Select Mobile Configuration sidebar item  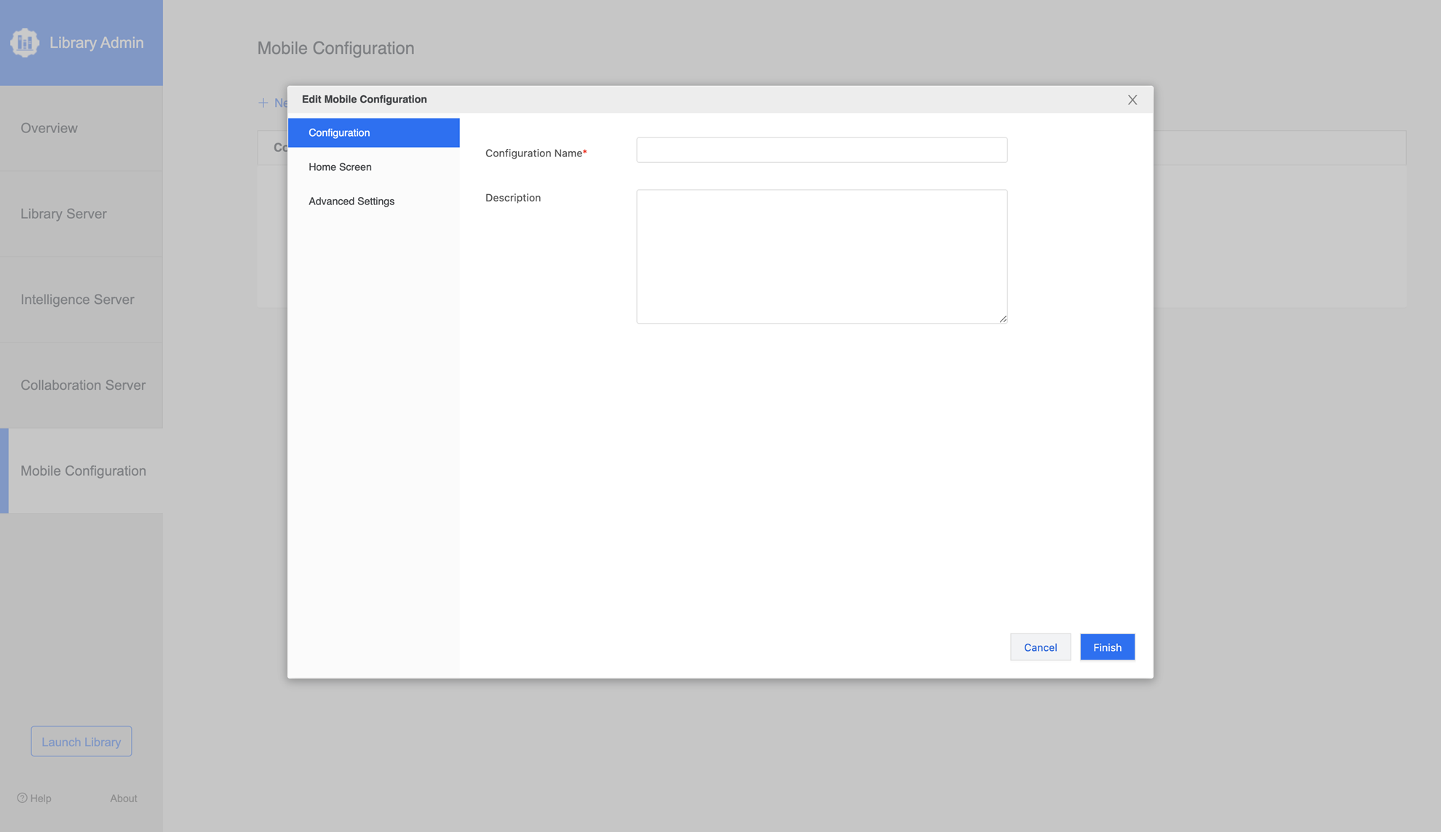click(x=83, y=471)
